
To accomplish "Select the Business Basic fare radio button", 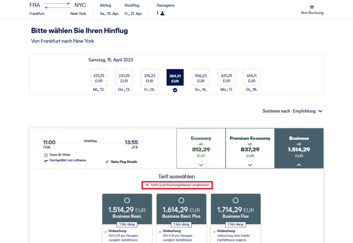I will (127, 201).
